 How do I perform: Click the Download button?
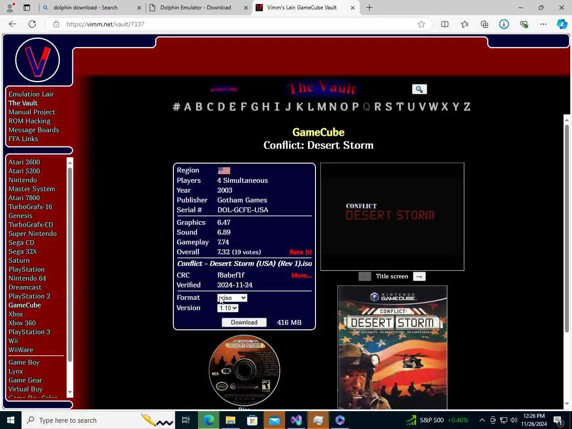click(244, 323)
